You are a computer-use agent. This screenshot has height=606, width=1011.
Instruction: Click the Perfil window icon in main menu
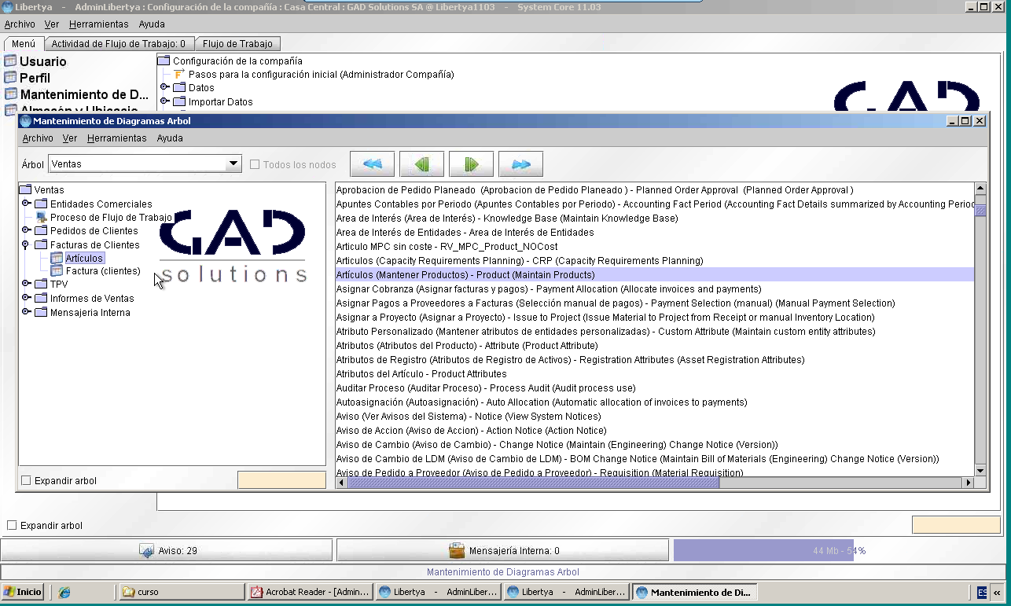tap(10, 78)
